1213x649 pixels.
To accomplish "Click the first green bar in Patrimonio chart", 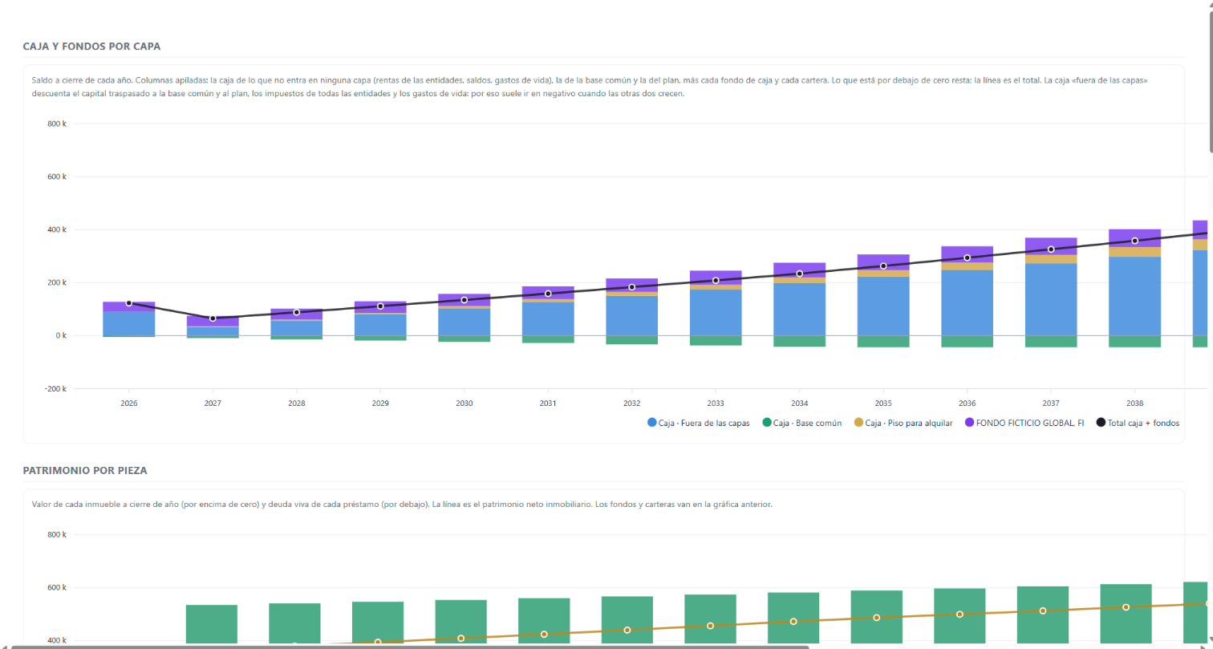I will [212, 625].
